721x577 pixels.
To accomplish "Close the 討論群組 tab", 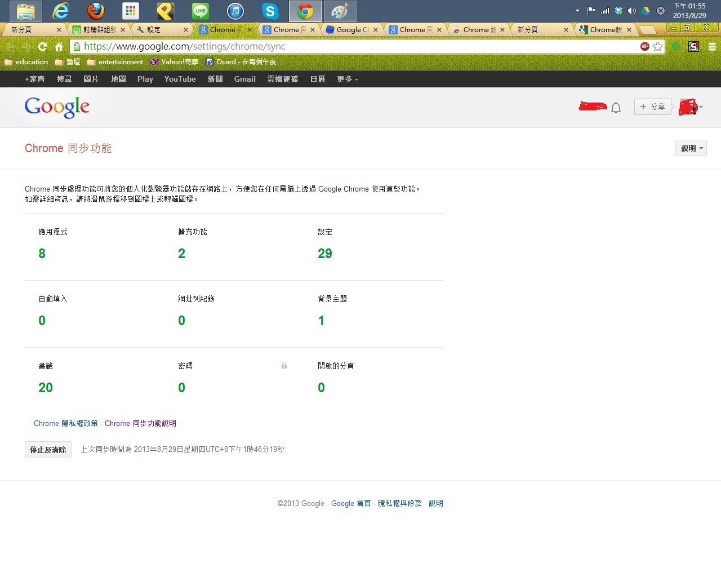I will (123, 30).
